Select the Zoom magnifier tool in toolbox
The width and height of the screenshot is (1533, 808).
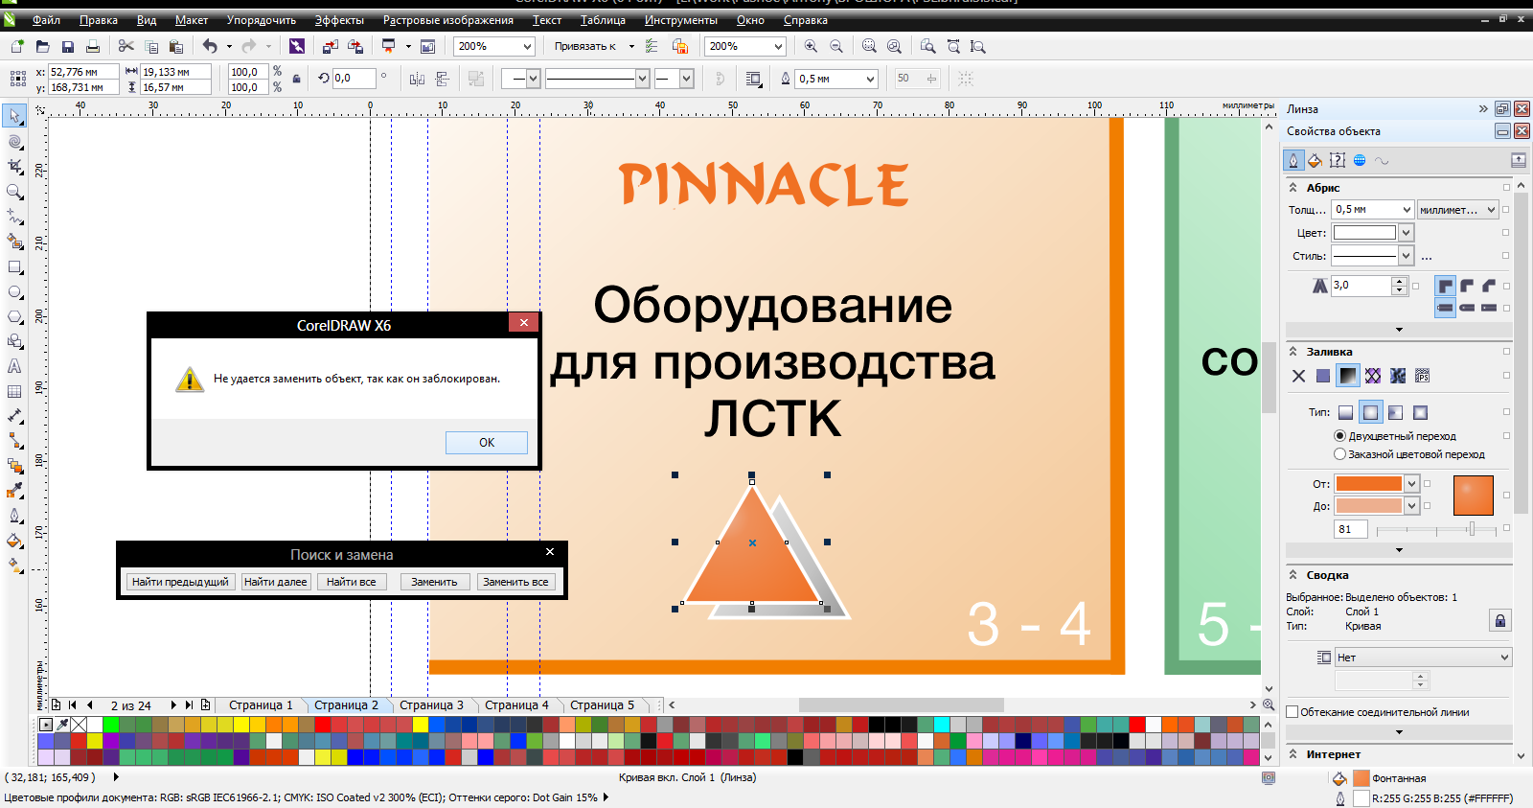point(14,192)
